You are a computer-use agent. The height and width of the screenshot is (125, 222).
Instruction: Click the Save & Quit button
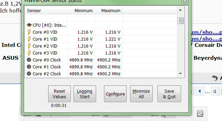pyautogui.click(x=169, y=94)
